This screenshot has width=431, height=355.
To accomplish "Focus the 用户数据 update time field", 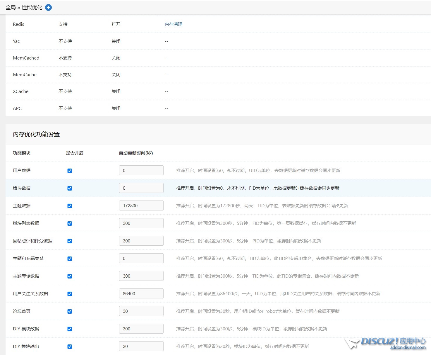I will click(141, 170).
